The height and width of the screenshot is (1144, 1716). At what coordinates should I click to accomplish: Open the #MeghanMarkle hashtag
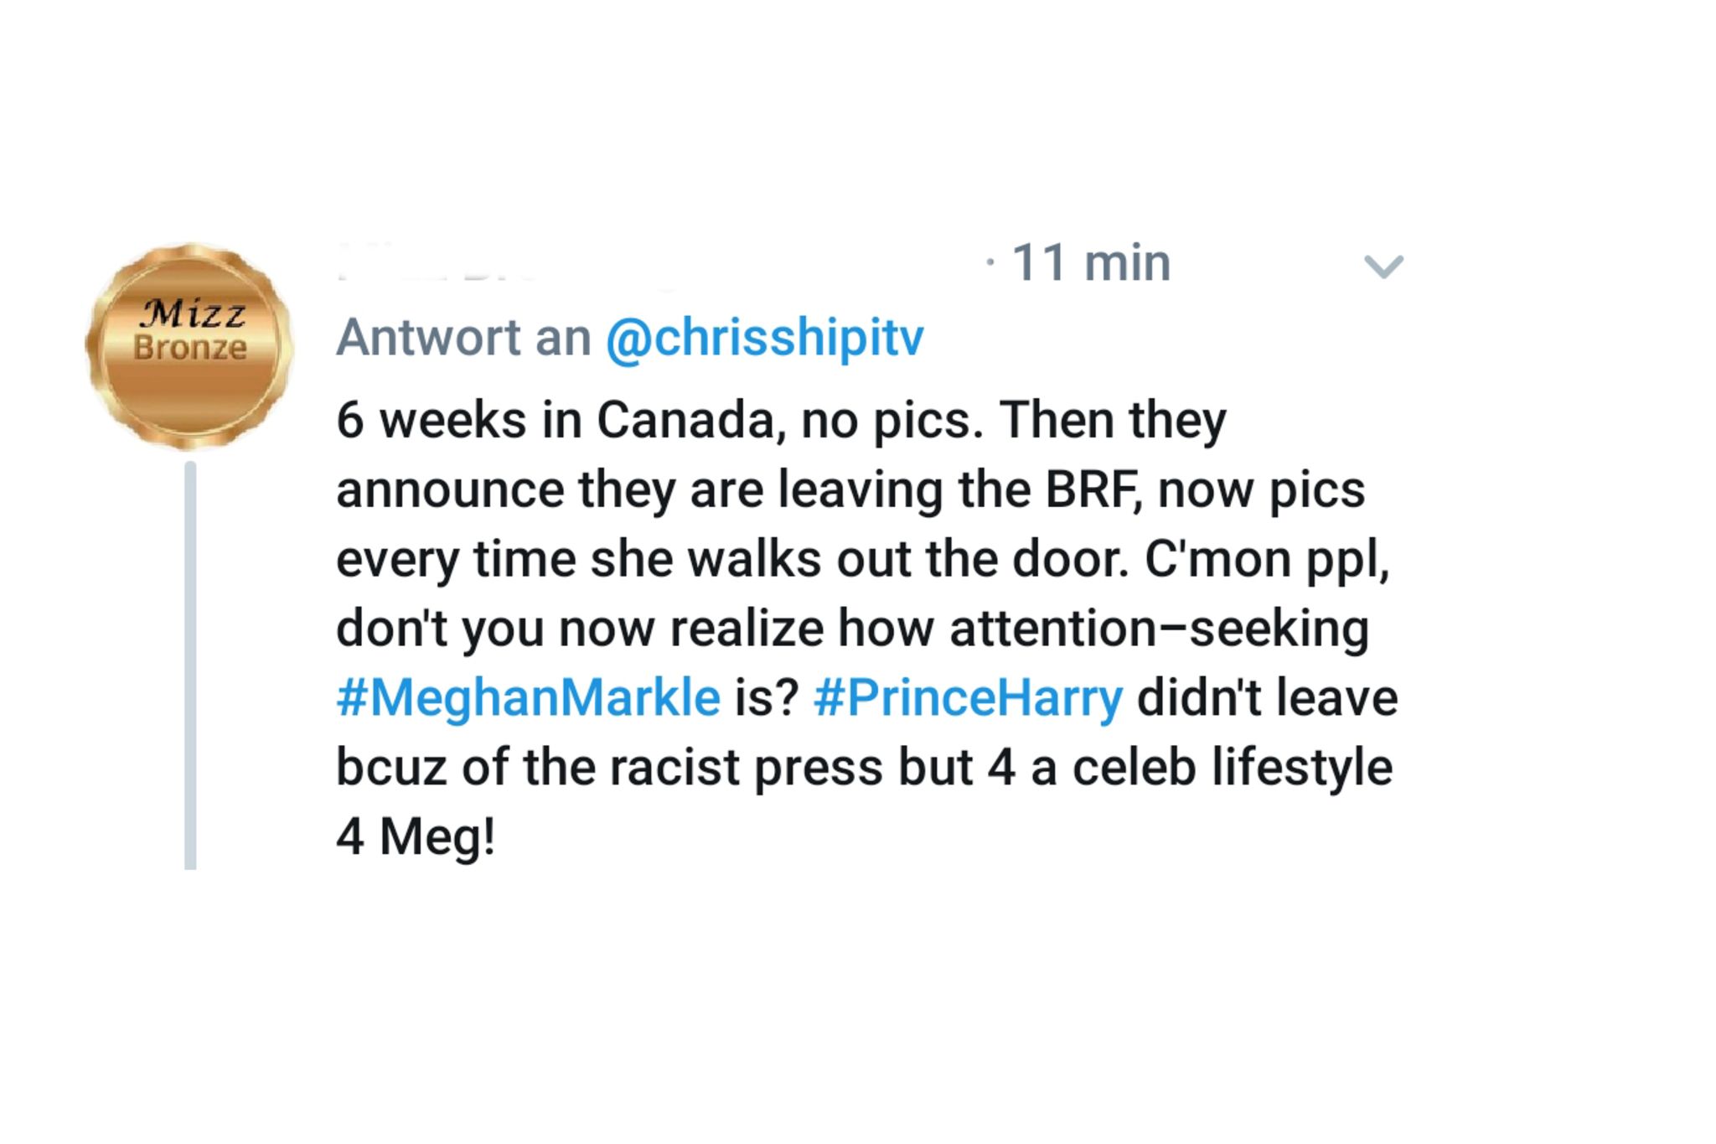coord(528,697)
